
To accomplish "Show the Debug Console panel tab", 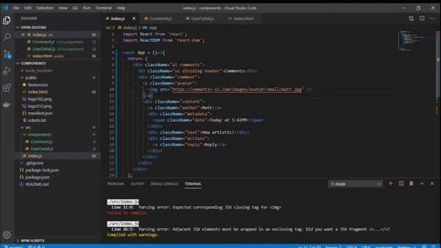I will point(164,184).
